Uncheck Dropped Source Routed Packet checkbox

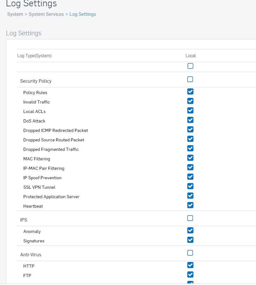pos(190,139)
